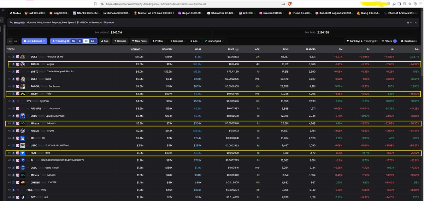Viewport: 424px width, 201px height.
Task: Sort by the 24H change column header
Action: click(x=417, y=49)
